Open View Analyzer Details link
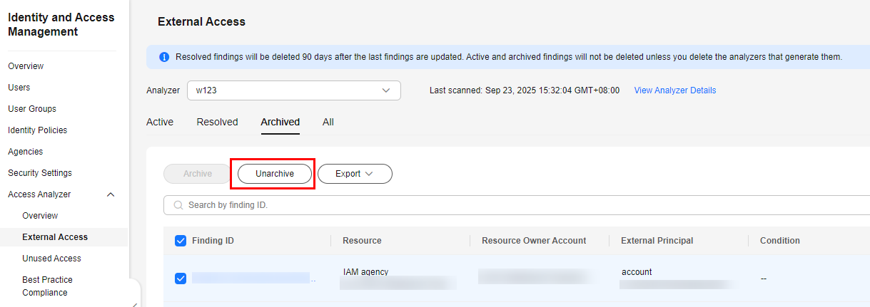870x307 pixels. coord(675,90)
